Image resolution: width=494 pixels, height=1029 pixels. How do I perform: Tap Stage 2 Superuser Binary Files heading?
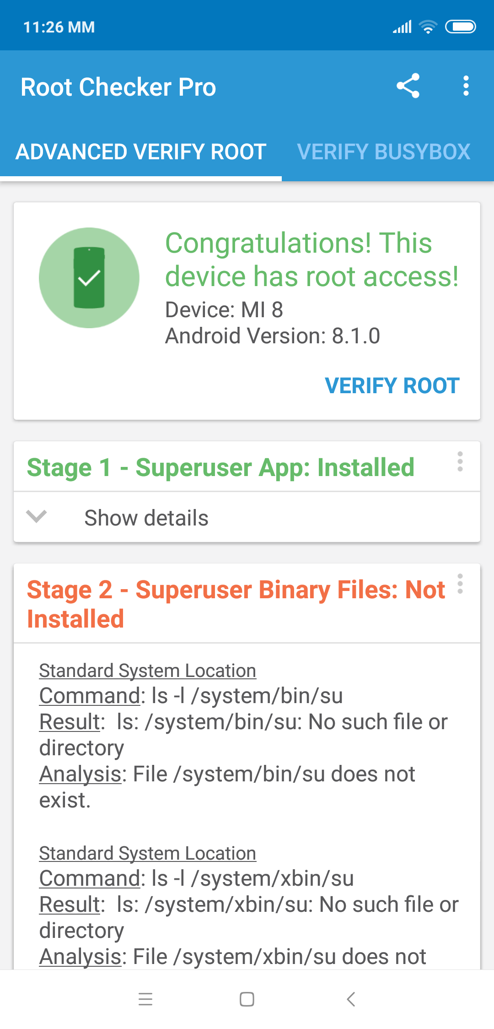pyautogui.click(x=236, y=604)
